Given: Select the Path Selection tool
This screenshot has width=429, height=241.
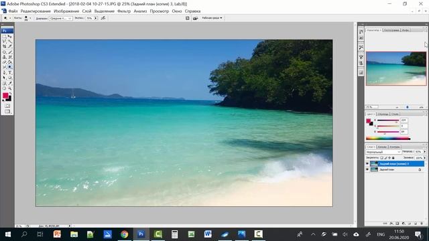Looking at the screenshot, I should tap(4, 78).
